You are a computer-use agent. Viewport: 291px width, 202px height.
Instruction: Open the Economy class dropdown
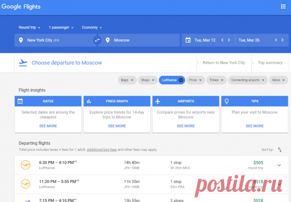[x=92, y=27]
